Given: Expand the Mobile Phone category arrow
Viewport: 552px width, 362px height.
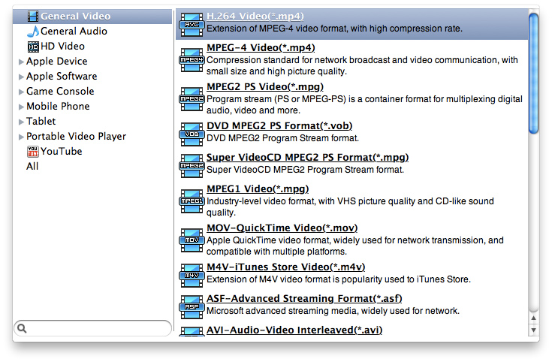Looking at the screenshot, I should click(21, 107).
